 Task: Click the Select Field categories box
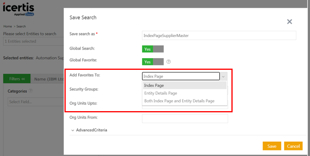[x=35, y=102]
